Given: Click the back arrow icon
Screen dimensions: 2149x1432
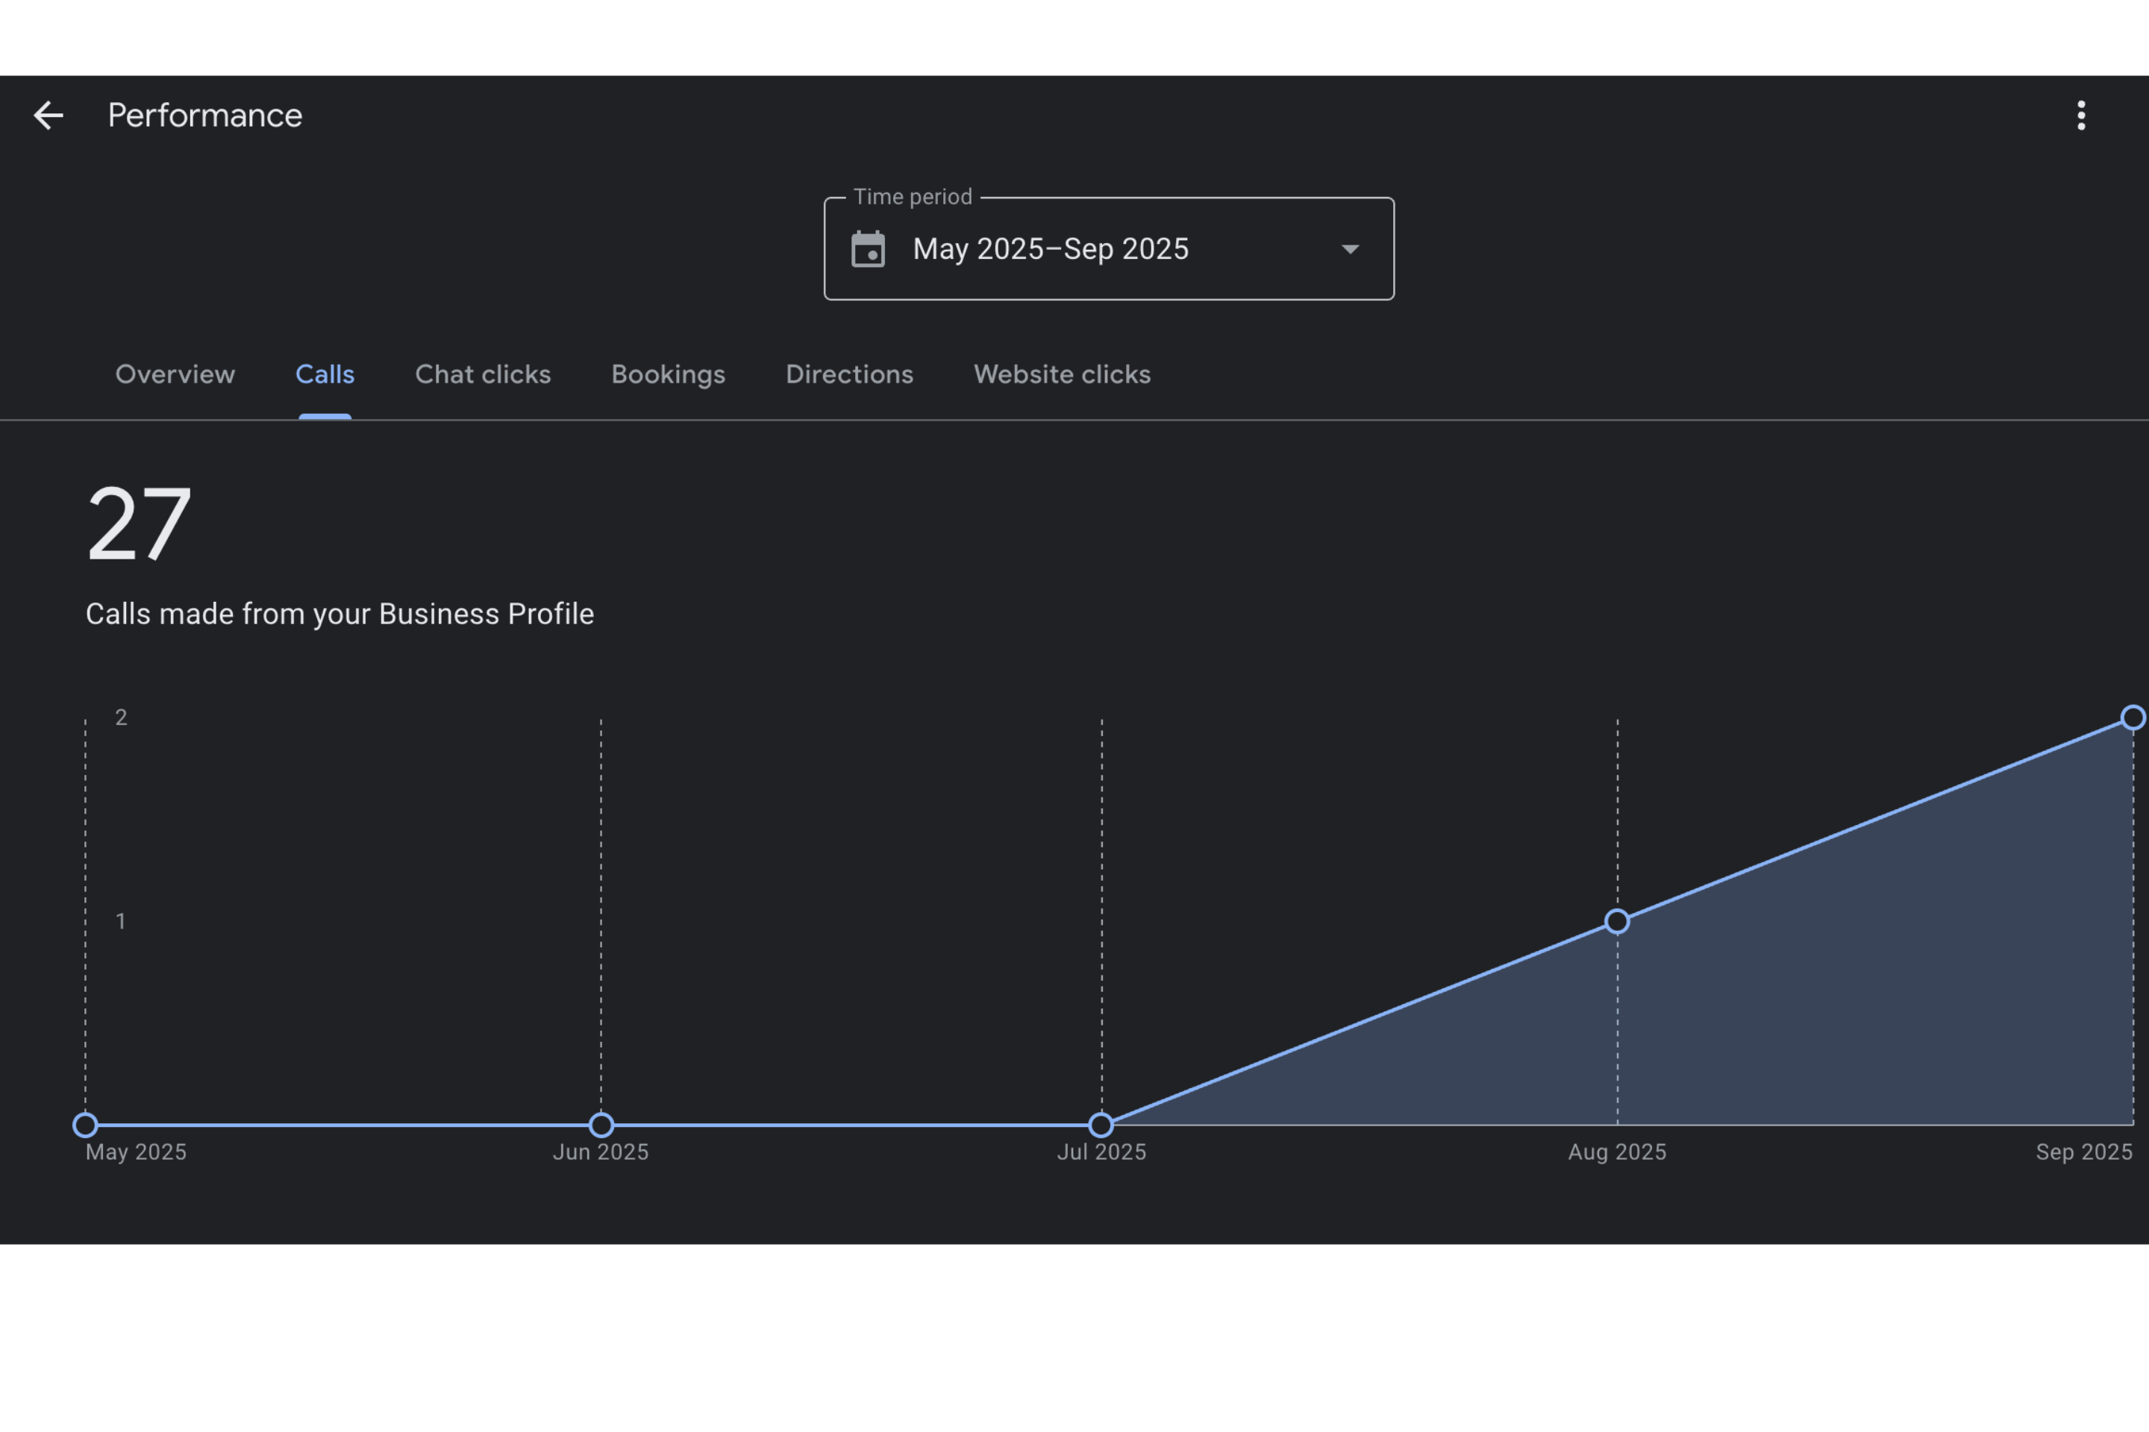Looking at the screenshot, I should (48, 115).
